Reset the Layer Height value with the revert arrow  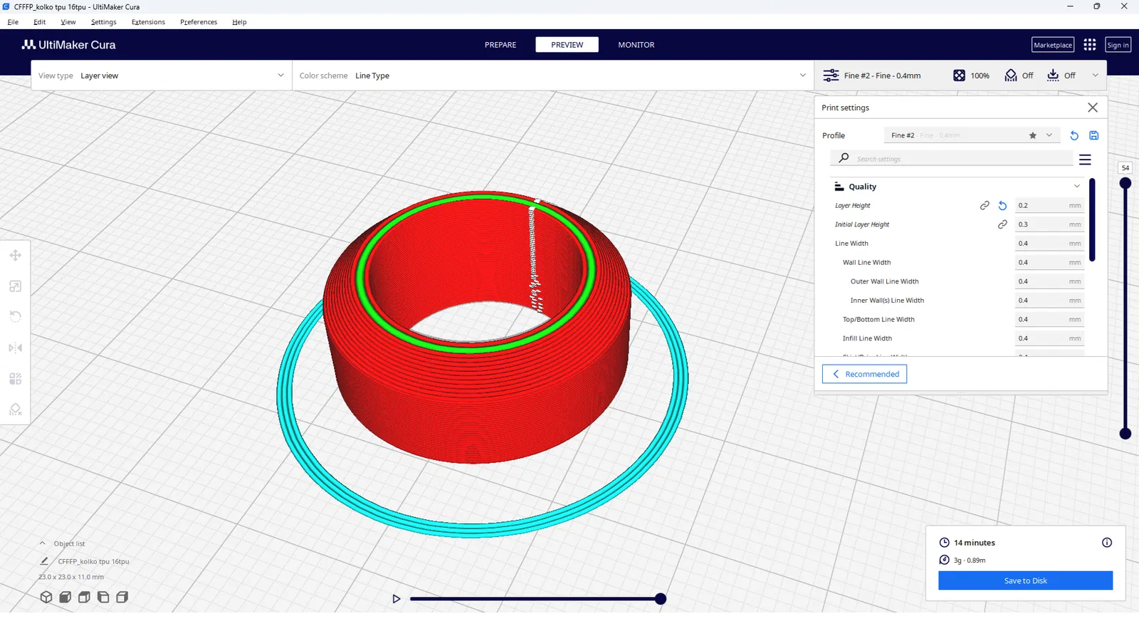(1002, 206)
